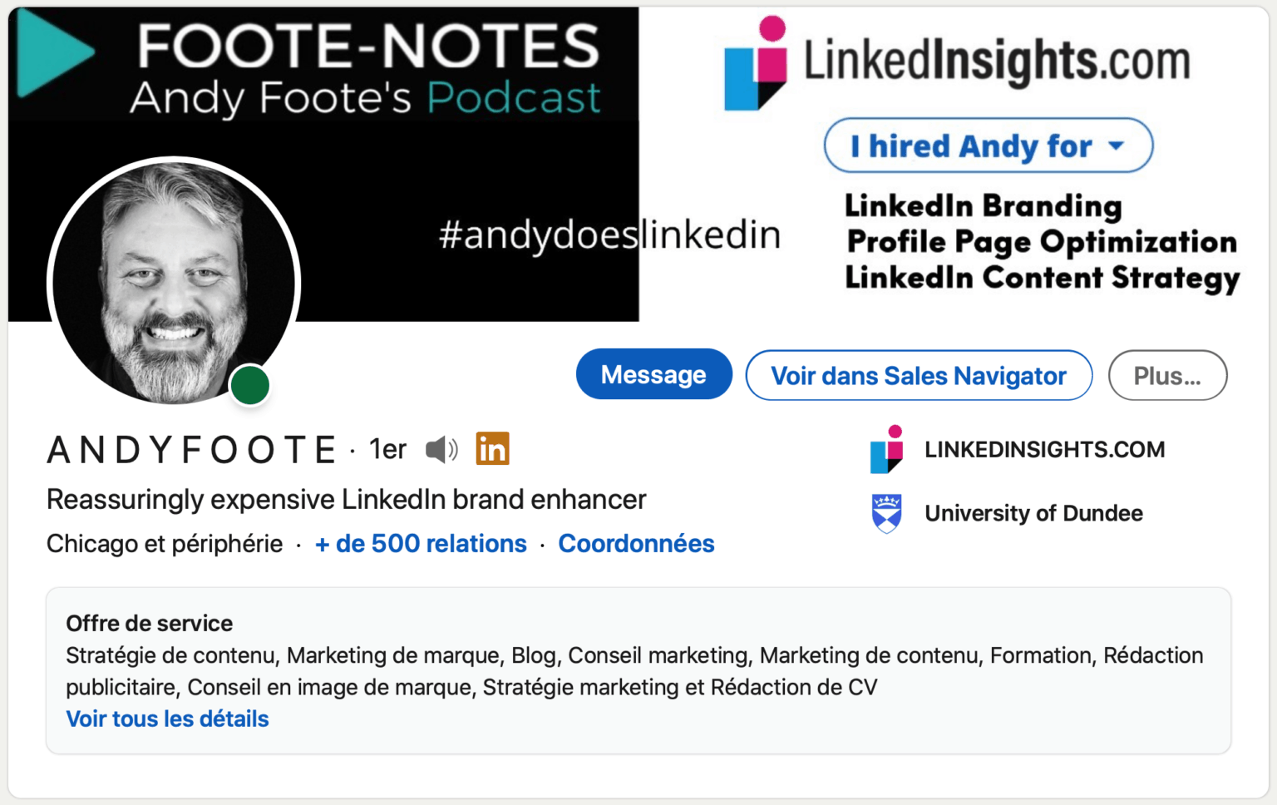Image resolution: width=1277 pixels, height=805 pixels.
Task: Show Coordonnées contact info
Action: coord(636,543)
